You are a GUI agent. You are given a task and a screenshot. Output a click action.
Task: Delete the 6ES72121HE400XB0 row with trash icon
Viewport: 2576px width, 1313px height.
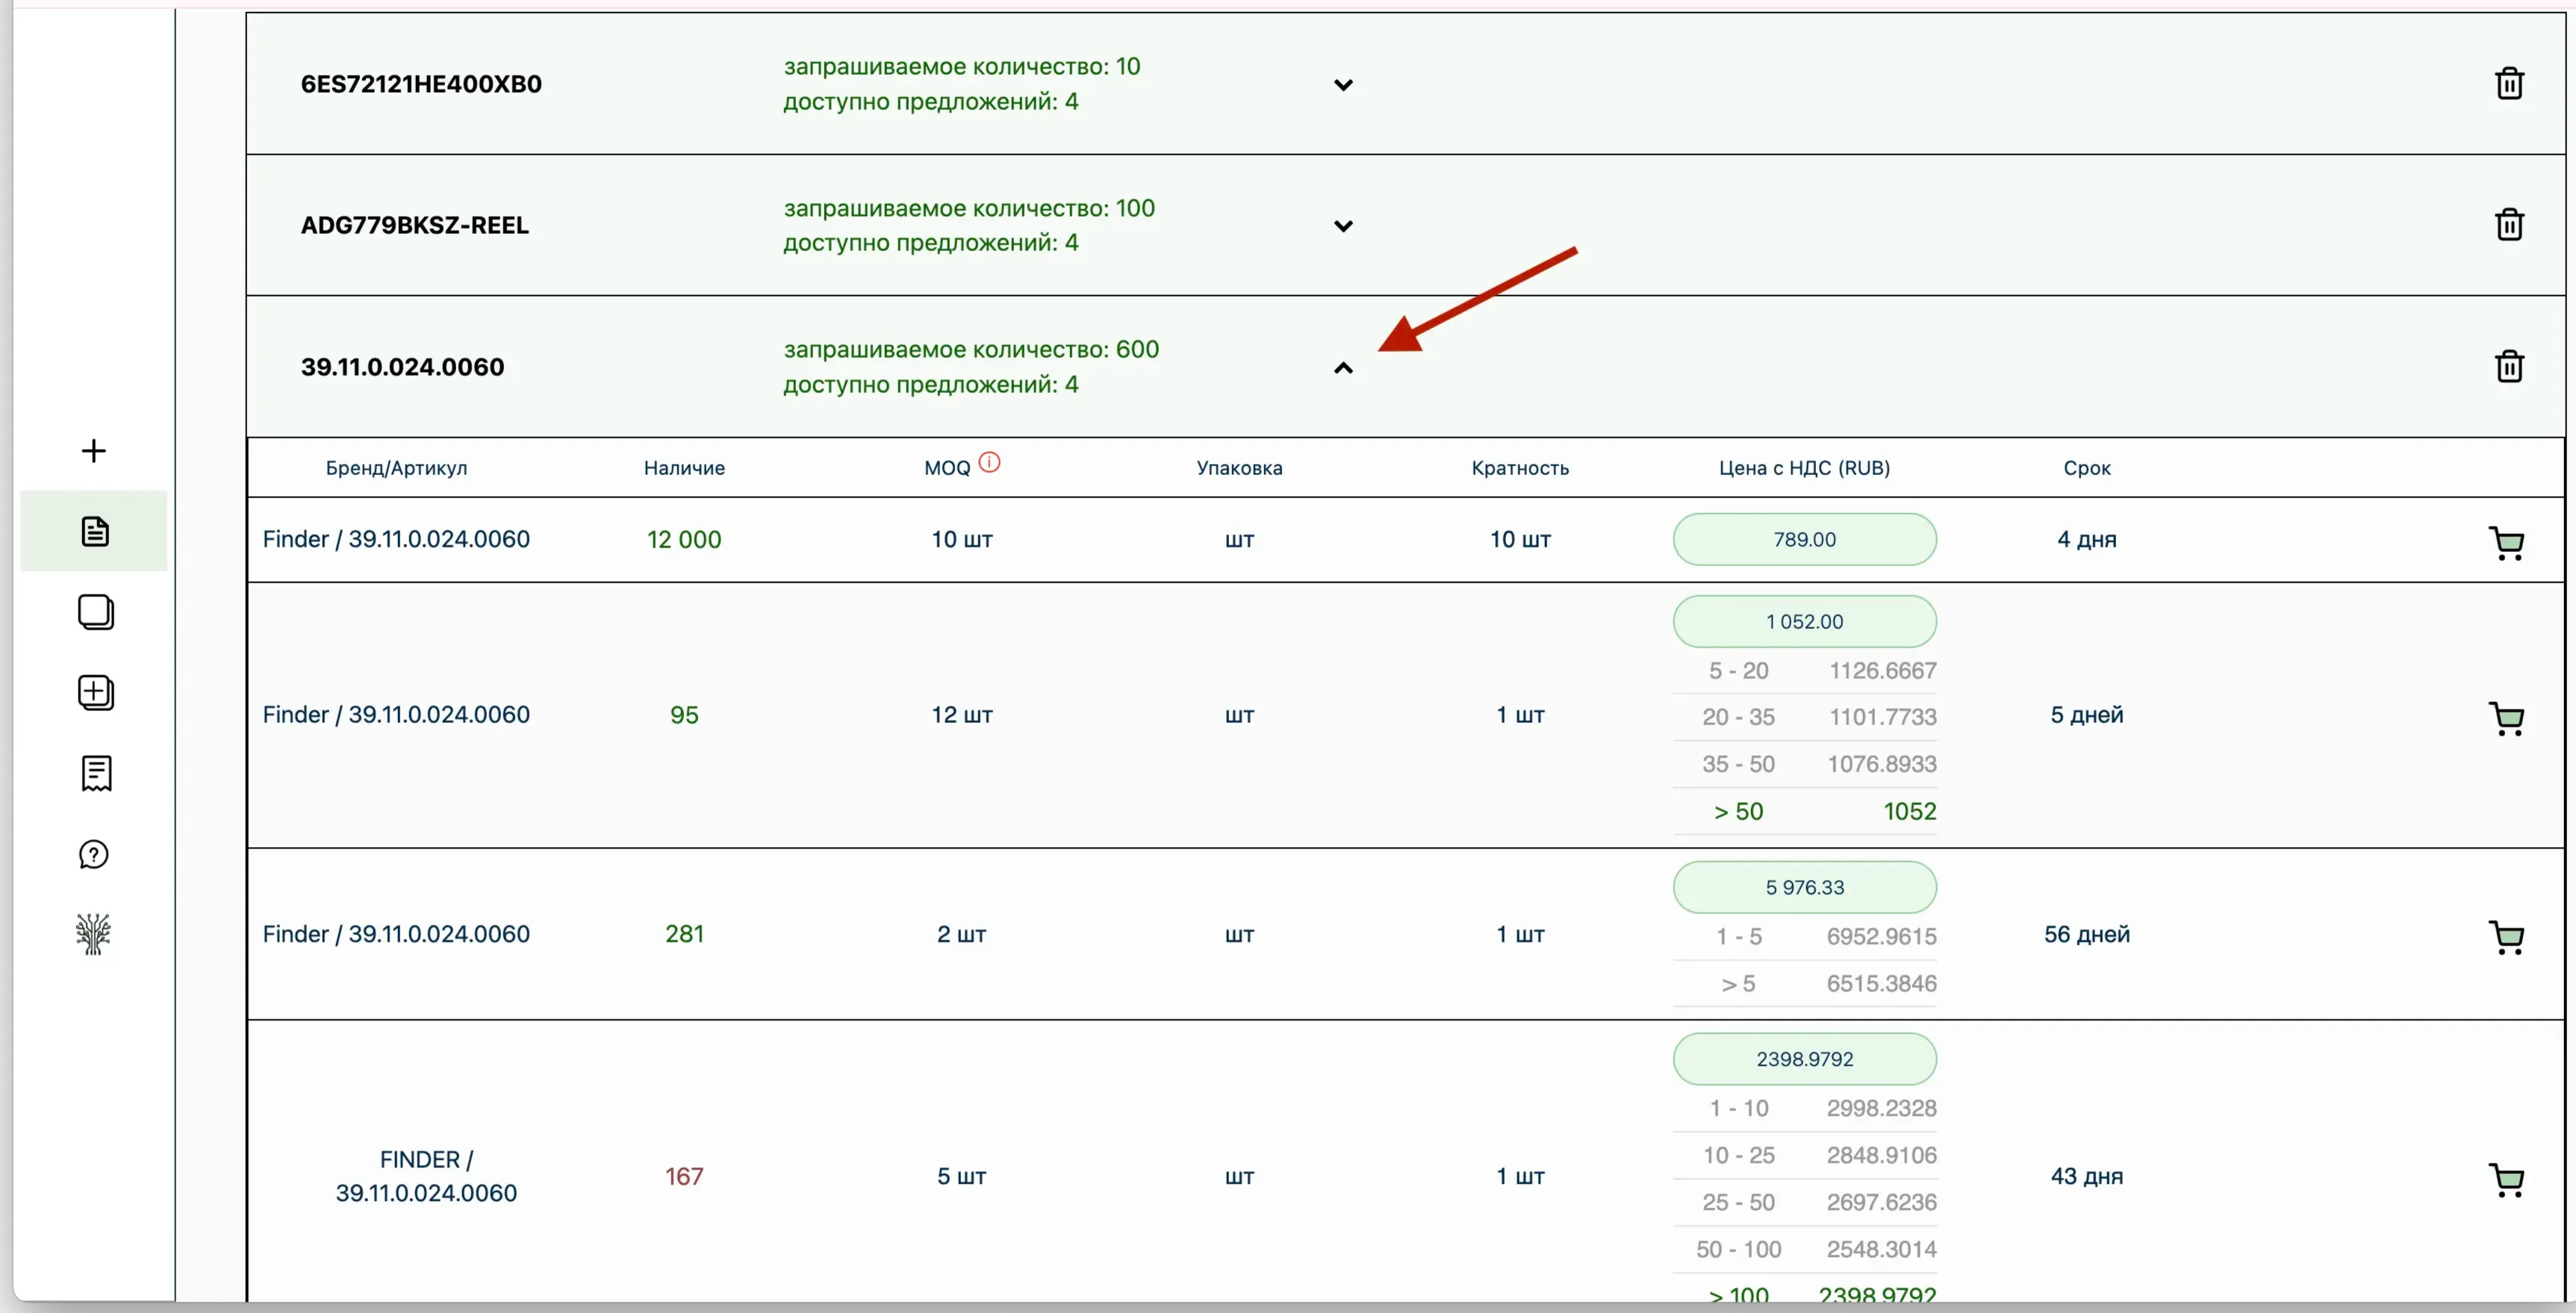[x=2508, y=84]
